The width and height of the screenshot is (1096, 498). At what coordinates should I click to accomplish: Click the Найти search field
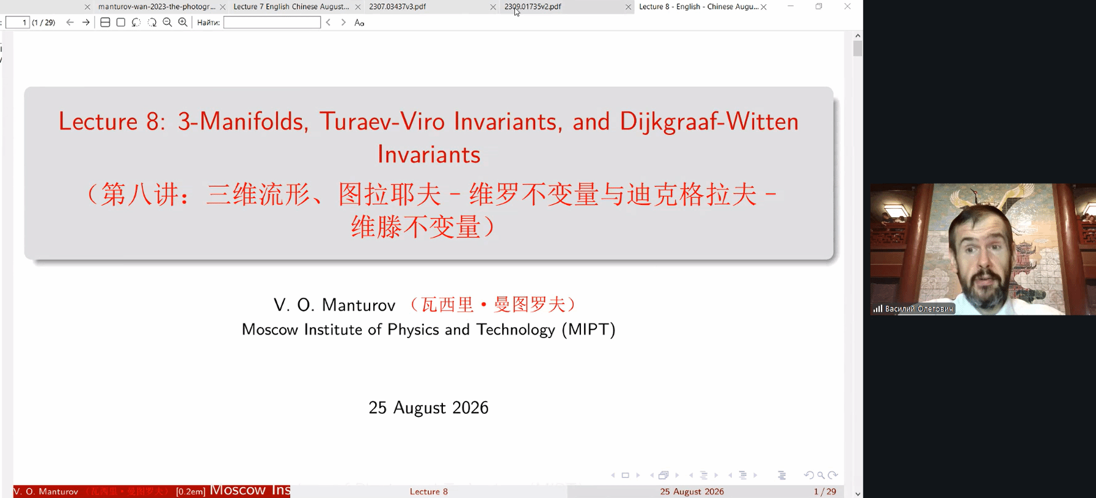(272, 23)
